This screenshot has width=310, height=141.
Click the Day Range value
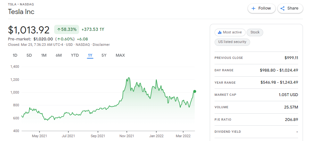[x=279, y=70]
